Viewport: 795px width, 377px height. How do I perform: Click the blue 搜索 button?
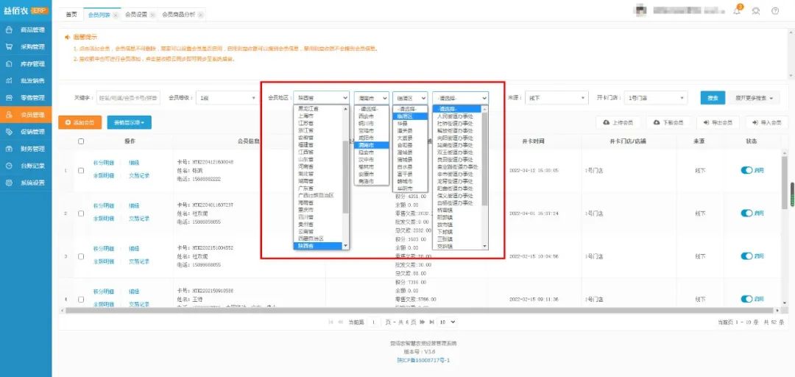click(x=712, y=98)
